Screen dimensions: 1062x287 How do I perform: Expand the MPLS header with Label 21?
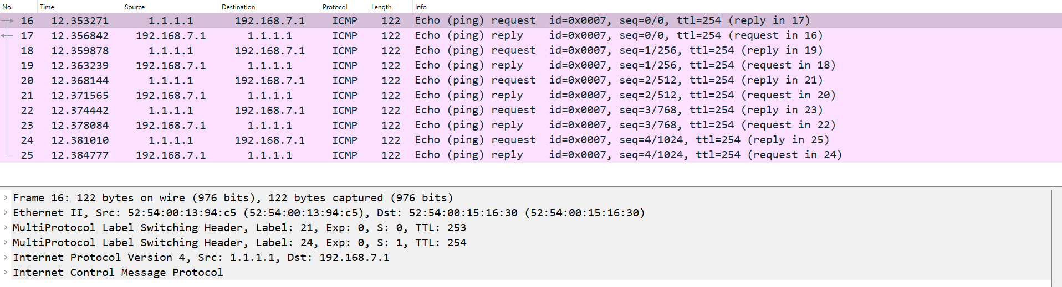[6, 228]
